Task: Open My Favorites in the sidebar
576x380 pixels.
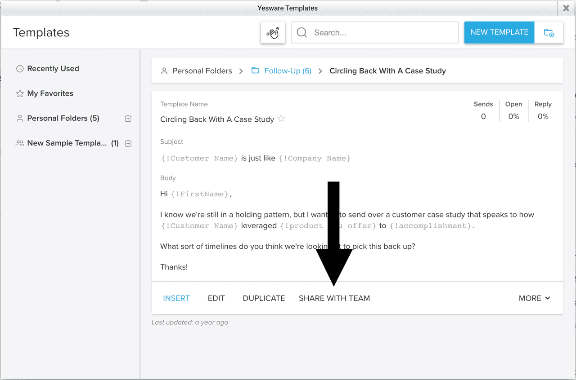Action: tap(50, 93)
